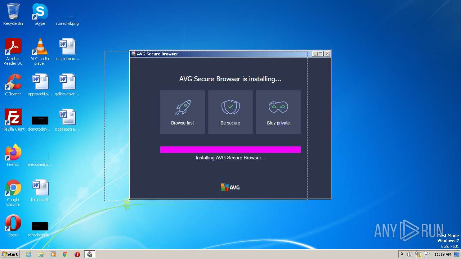Open Windows Media Player from the taskbar
461x259 pixels.
tap(53, 254)
